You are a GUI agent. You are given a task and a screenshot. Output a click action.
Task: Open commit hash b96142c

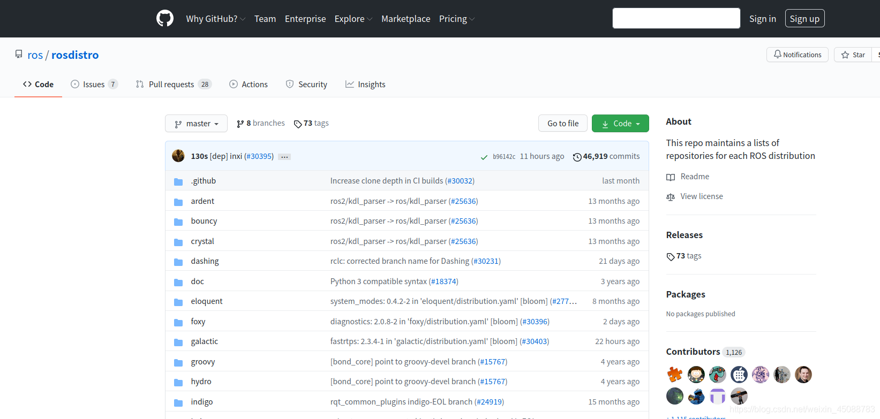[x=504, y=157]
